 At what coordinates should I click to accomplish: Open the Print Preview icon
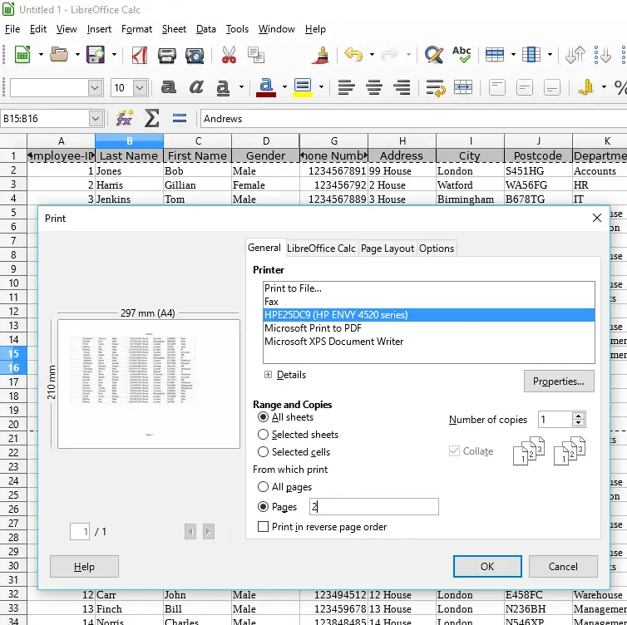(x=195, y=55)
